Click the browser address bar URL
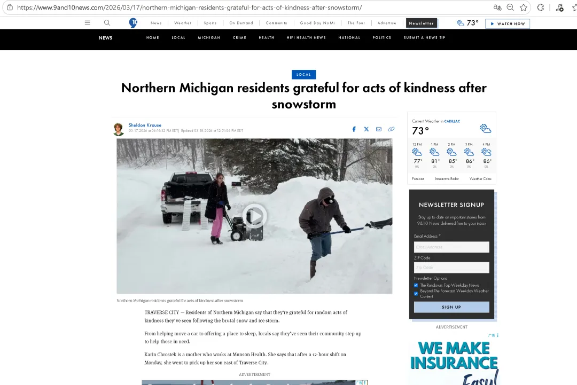 coord(189,7)
